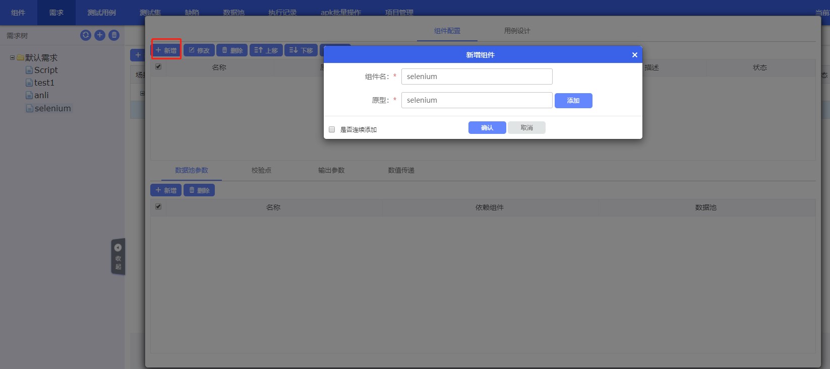
Task: Click the plus icon beside 需求树
Action: coord(100,35)
